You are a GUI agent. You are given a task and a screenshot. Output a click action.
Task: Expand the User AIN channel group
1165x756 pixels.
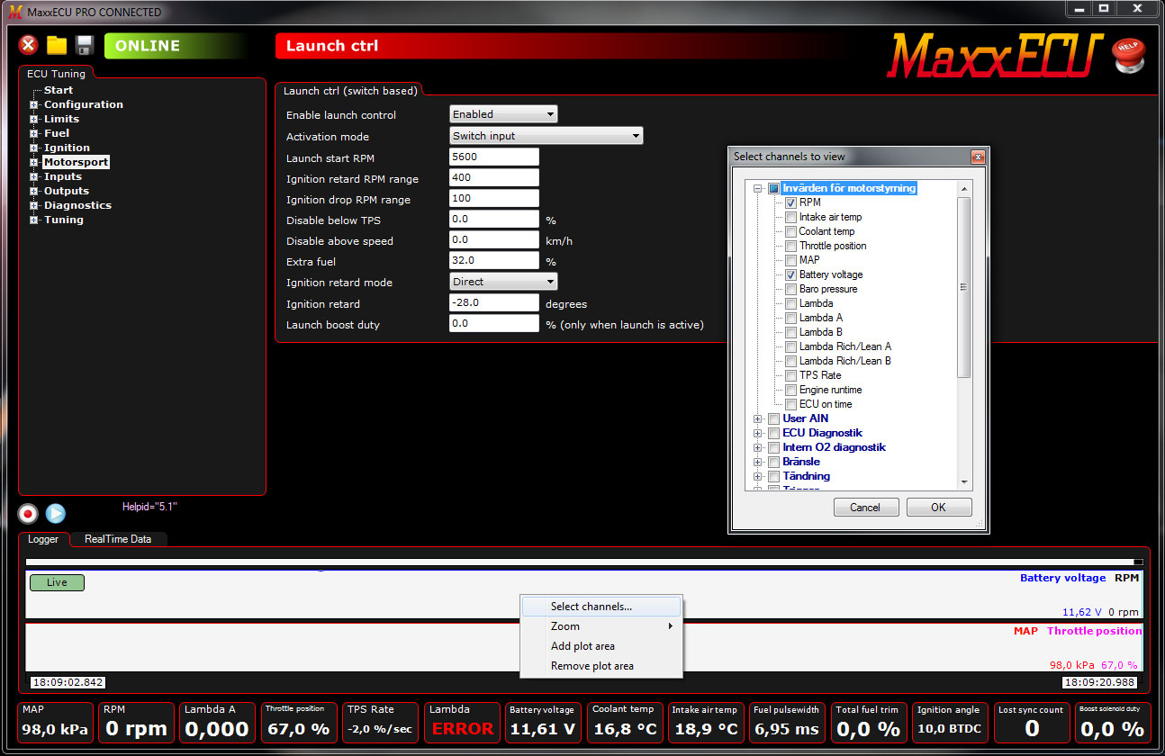758,418
